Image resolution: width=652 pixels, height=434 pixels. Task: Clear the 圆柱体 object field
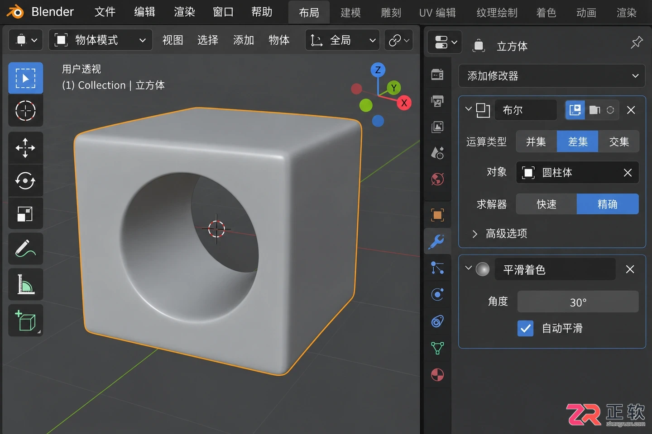coord(628,172)
